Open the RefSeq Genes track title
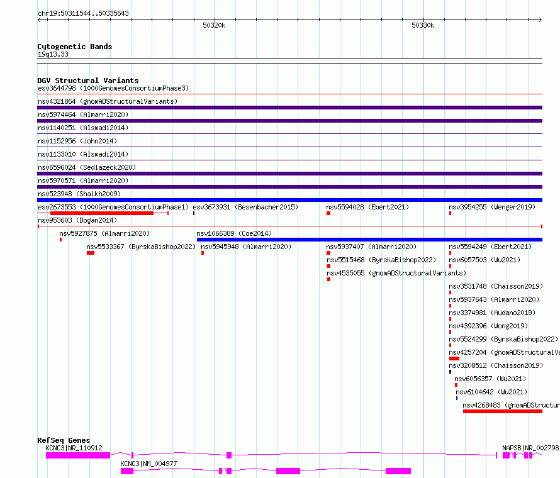The height and width of the screenshot is (478, 560). click(64, 440)
